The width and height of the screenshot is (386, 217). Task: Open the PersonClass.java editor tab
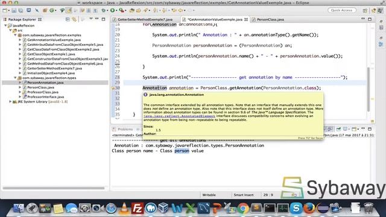pyautogui.click(x=270, y=19)
